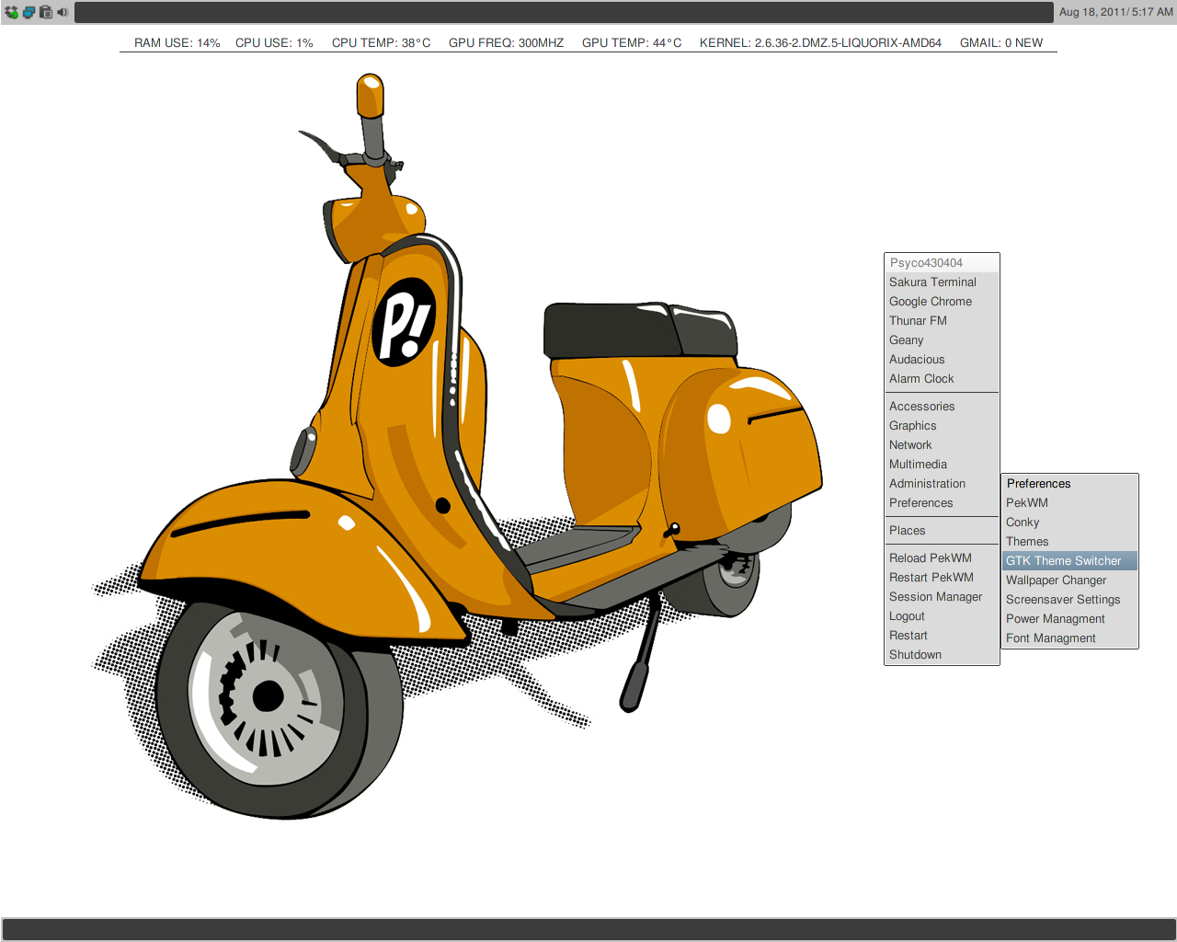This screenshot has width=1177, height=942.
Task: Expand the Network submenu
Action: (942, 445)
